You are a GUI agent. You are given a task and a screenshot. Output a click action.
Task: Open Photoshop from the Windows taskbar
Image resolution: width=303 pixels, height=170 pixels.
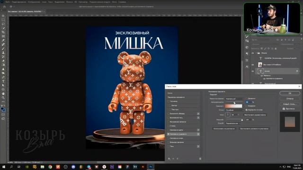point(151,167)
